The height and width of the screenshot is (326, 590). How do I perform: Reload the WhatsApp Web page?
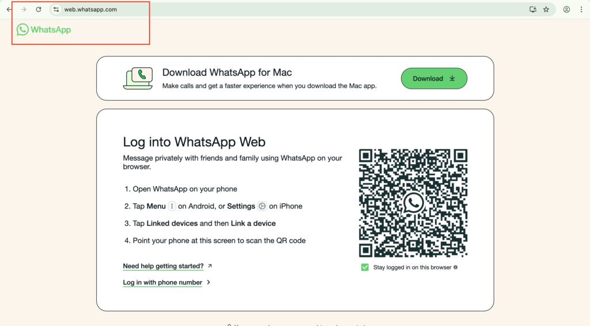[39, 9]
